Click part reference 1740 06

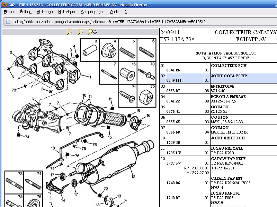coord(173,183)
